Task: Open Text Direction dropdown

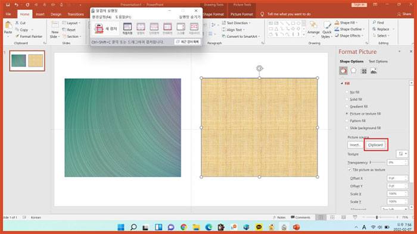Action: pos(236,23)
